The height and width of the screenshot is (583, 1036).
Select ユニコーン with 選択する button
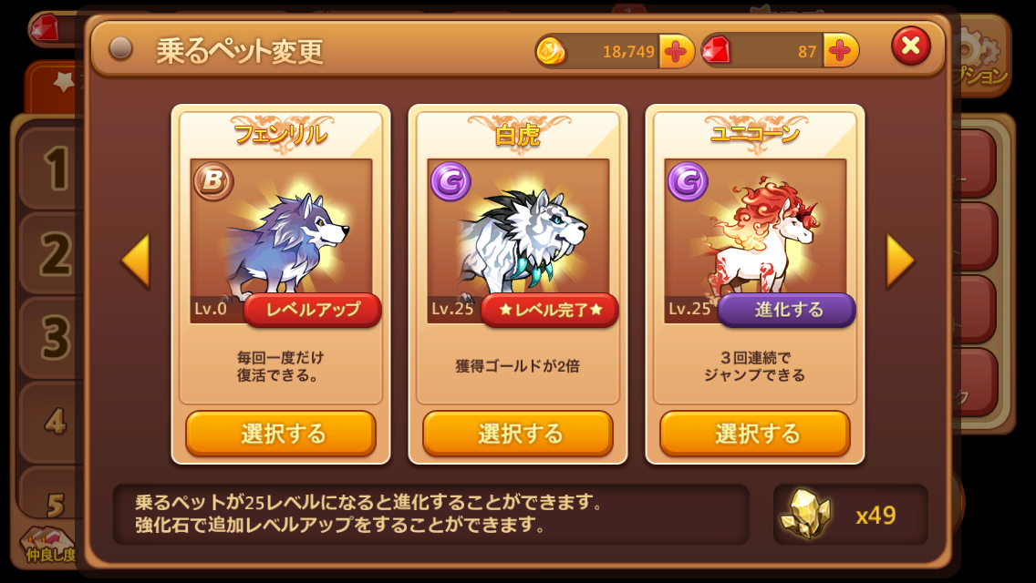(x=755, y=434)
